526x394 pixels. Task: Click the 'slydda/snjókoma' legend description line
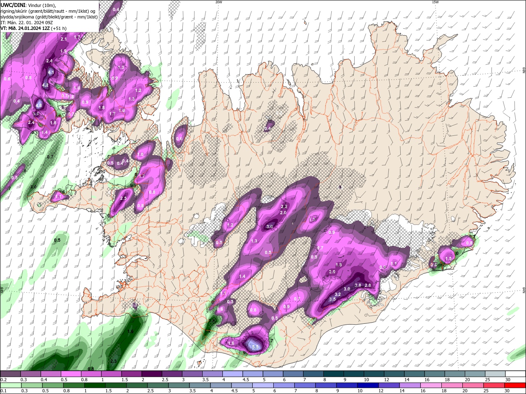49,17
